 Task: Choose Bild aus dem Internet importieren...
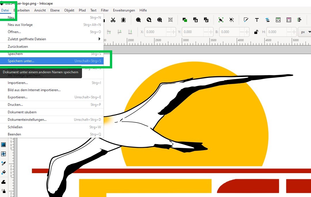(52, 90)
